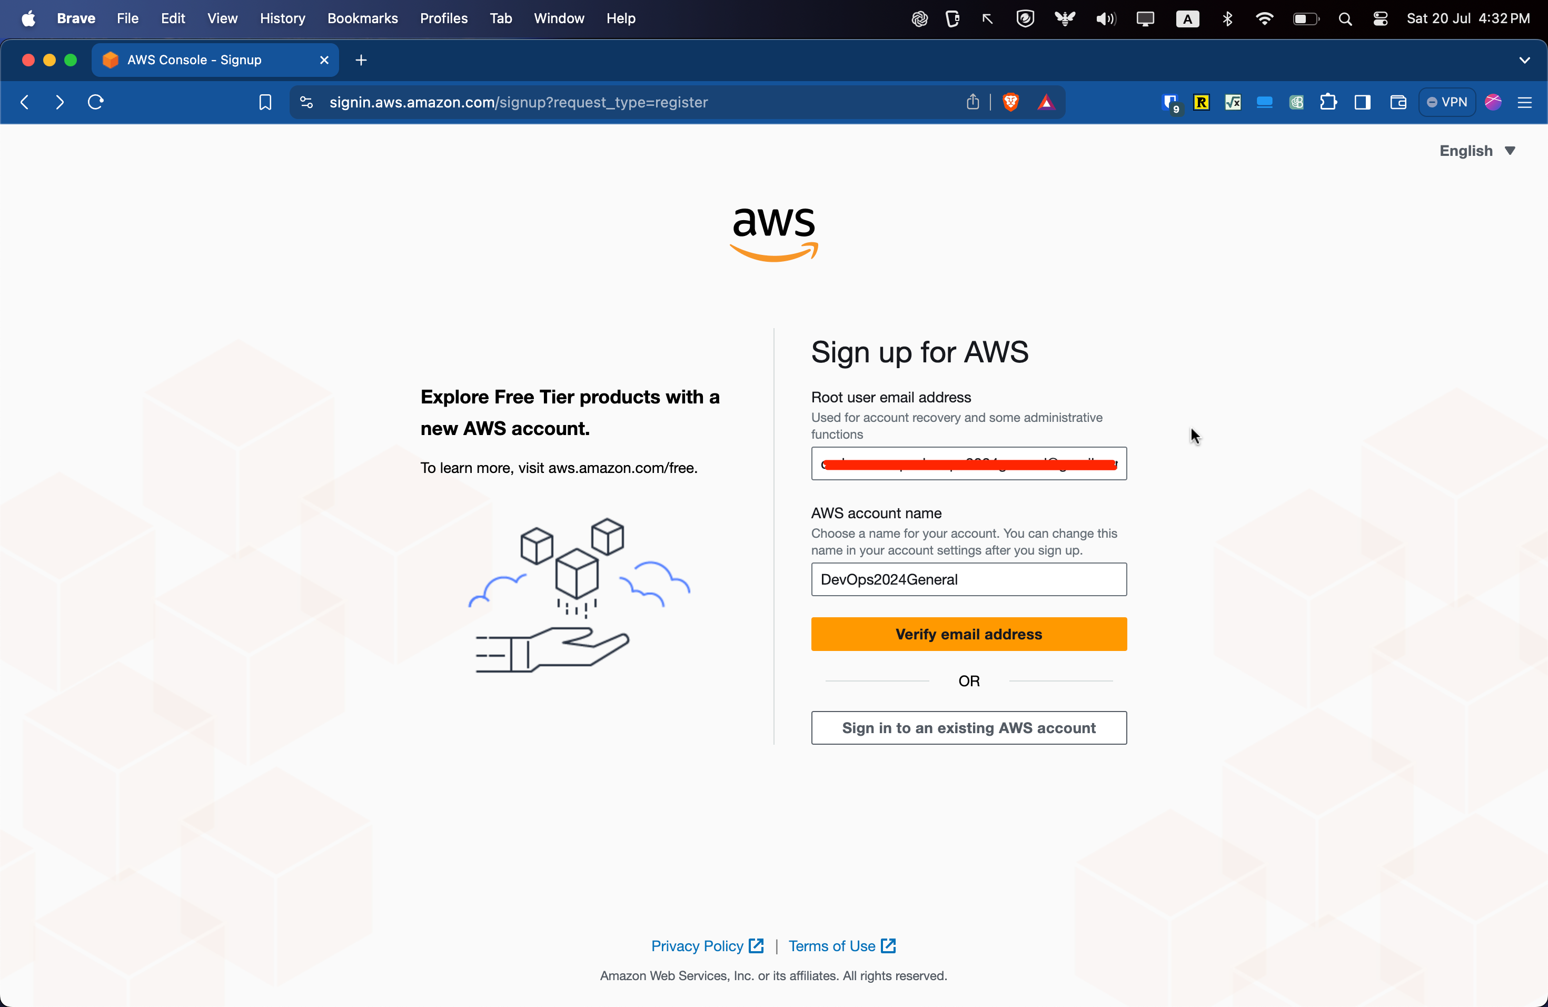Bookmark this page with the bookmark icon

click(265, 102)
